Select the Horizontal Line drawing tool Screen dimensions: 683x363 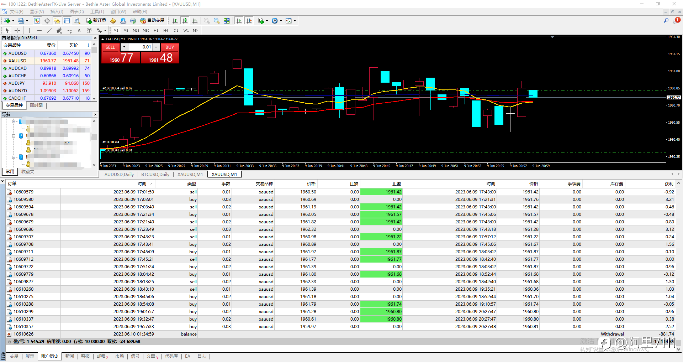[x=39, y=30]
